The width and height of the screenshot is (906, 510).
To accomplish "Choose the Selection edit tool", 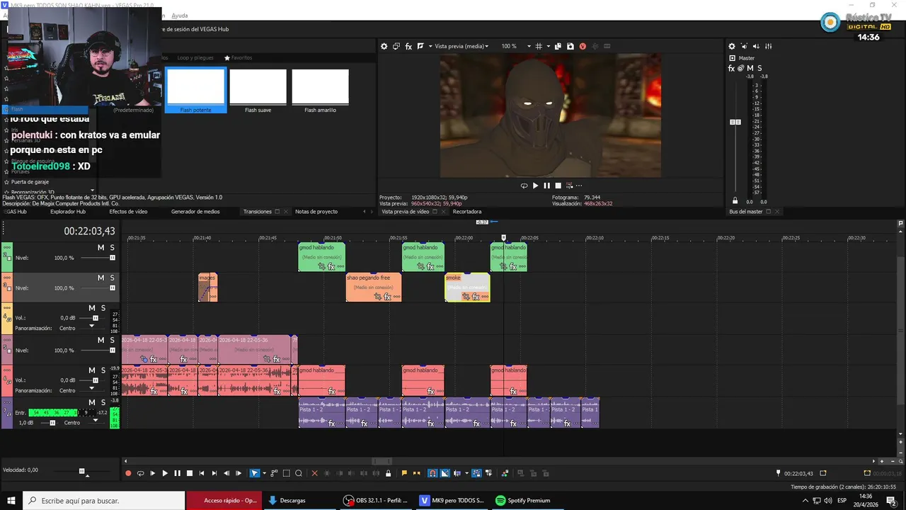I will 287,473.
